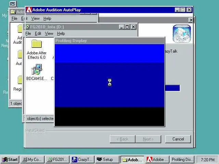Open View menu in rear Adobe folder window
This screenshot has width=219, height=164.
tap(35, 18)
